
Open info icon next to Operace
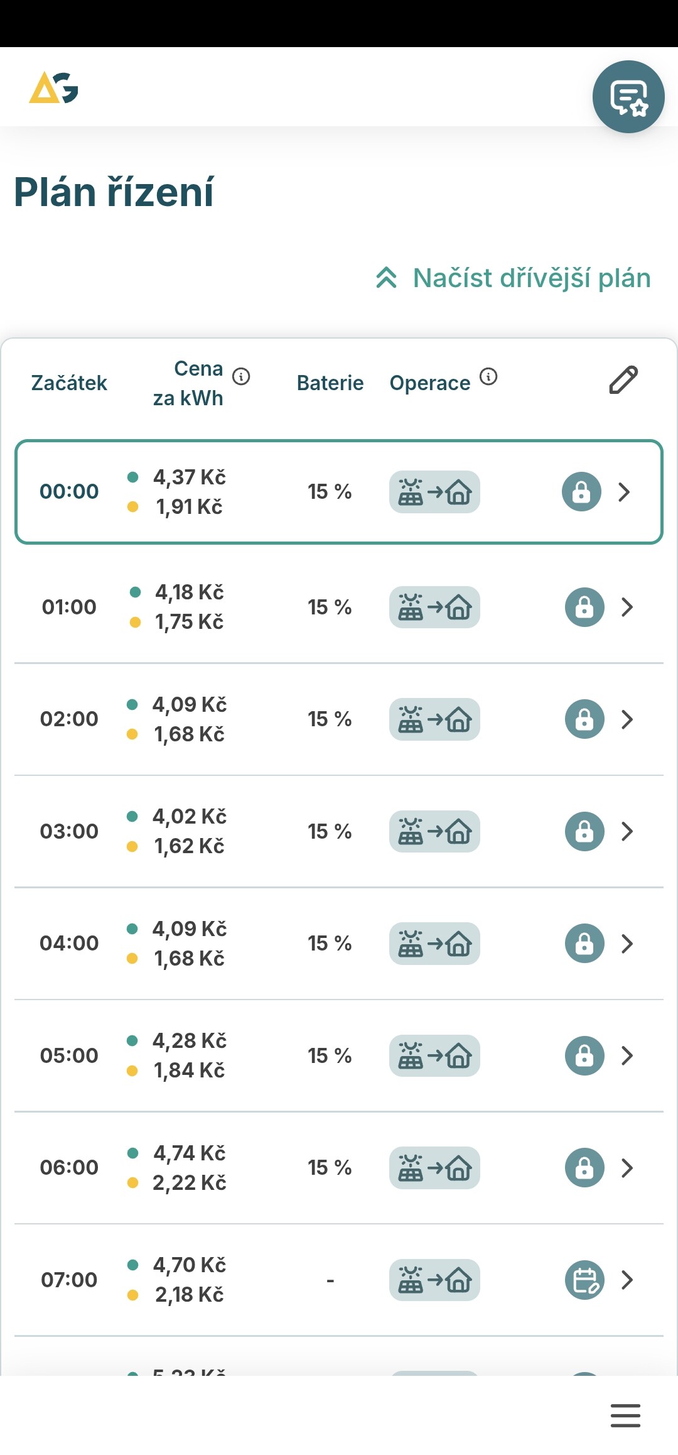tap(488, 376)
